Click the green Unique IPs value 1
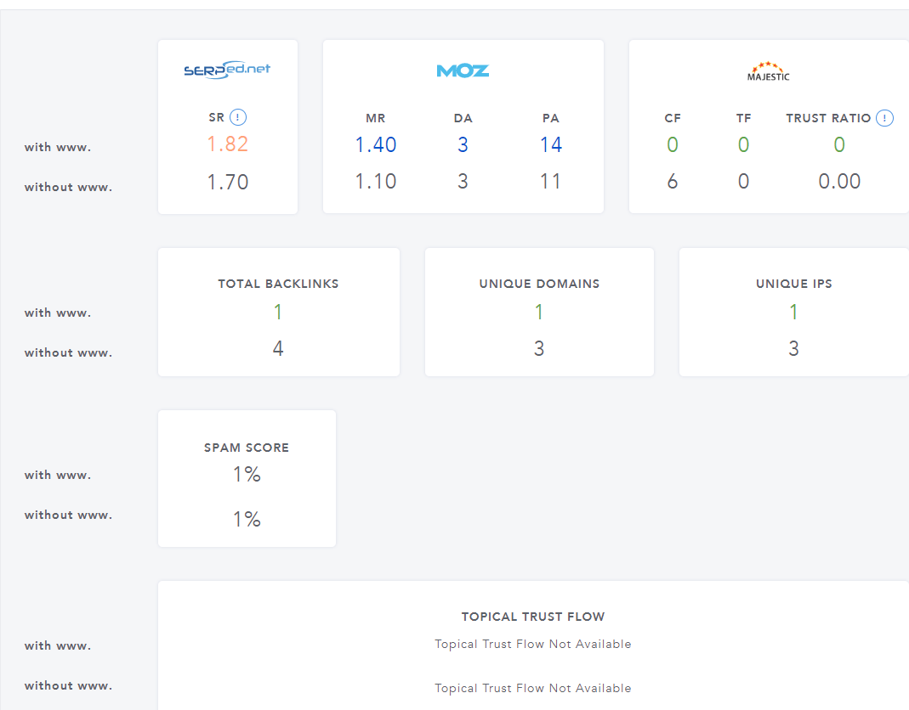The width and height of the screenshot is (909, 710). (793, 313)
